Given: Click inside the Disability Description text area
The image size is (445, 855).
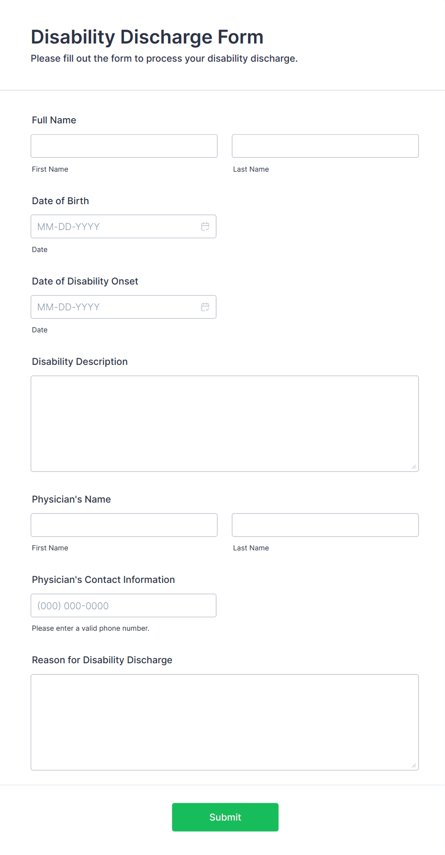Looking at the screenshot, I should coord(225,424).
